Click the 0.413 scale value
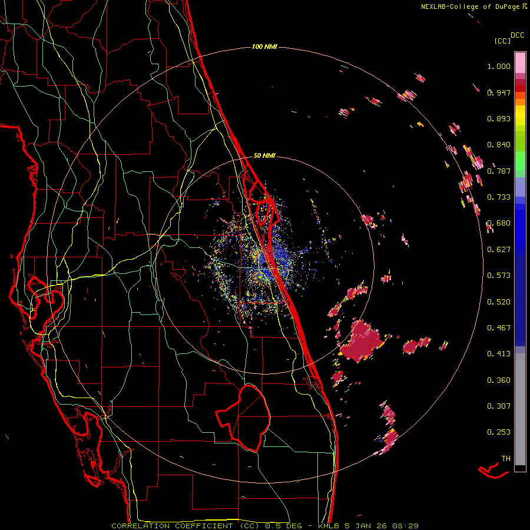 499,354
